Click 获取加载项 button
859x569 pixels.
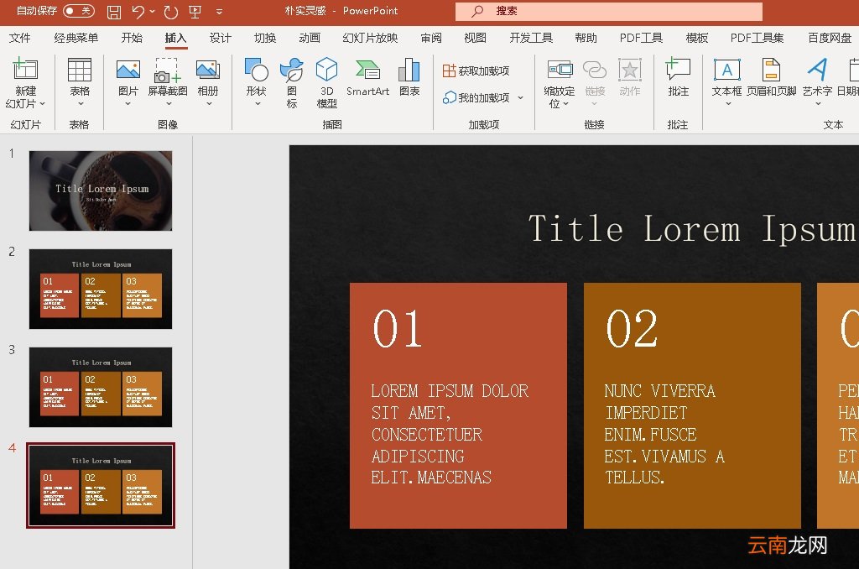tap(476, 71)
